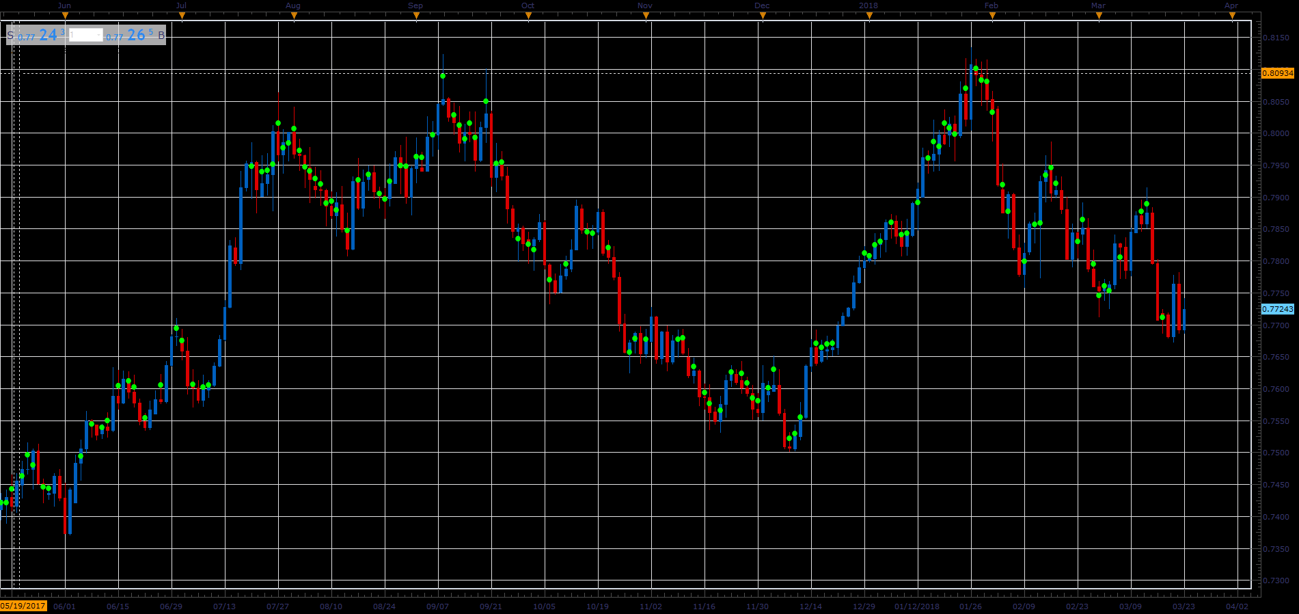Image resolution: width=1299 pixels, height=614 pixels.
Task: Click the blue 0.77243 current price tag
Action: tap(1277, 309)
